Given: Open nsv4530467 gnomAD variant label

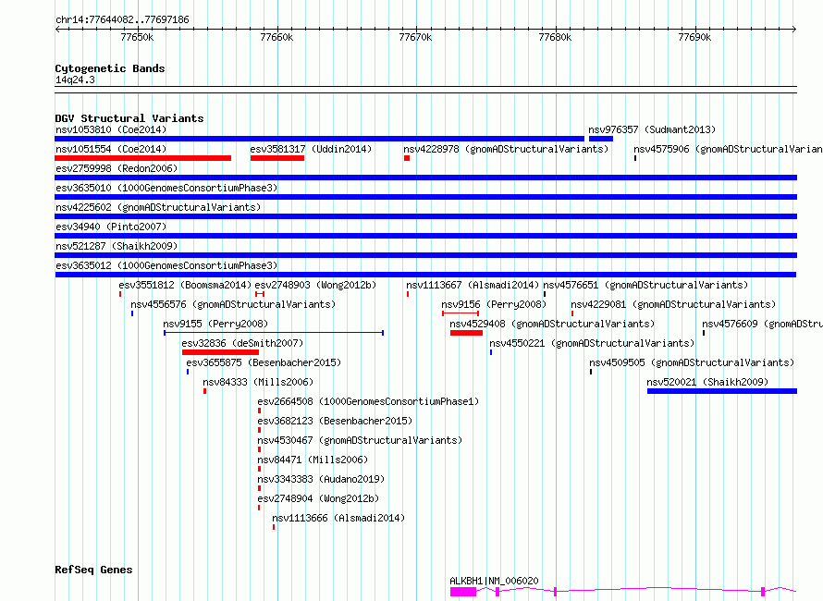Looking at the screenshot, I should [360, 440].
